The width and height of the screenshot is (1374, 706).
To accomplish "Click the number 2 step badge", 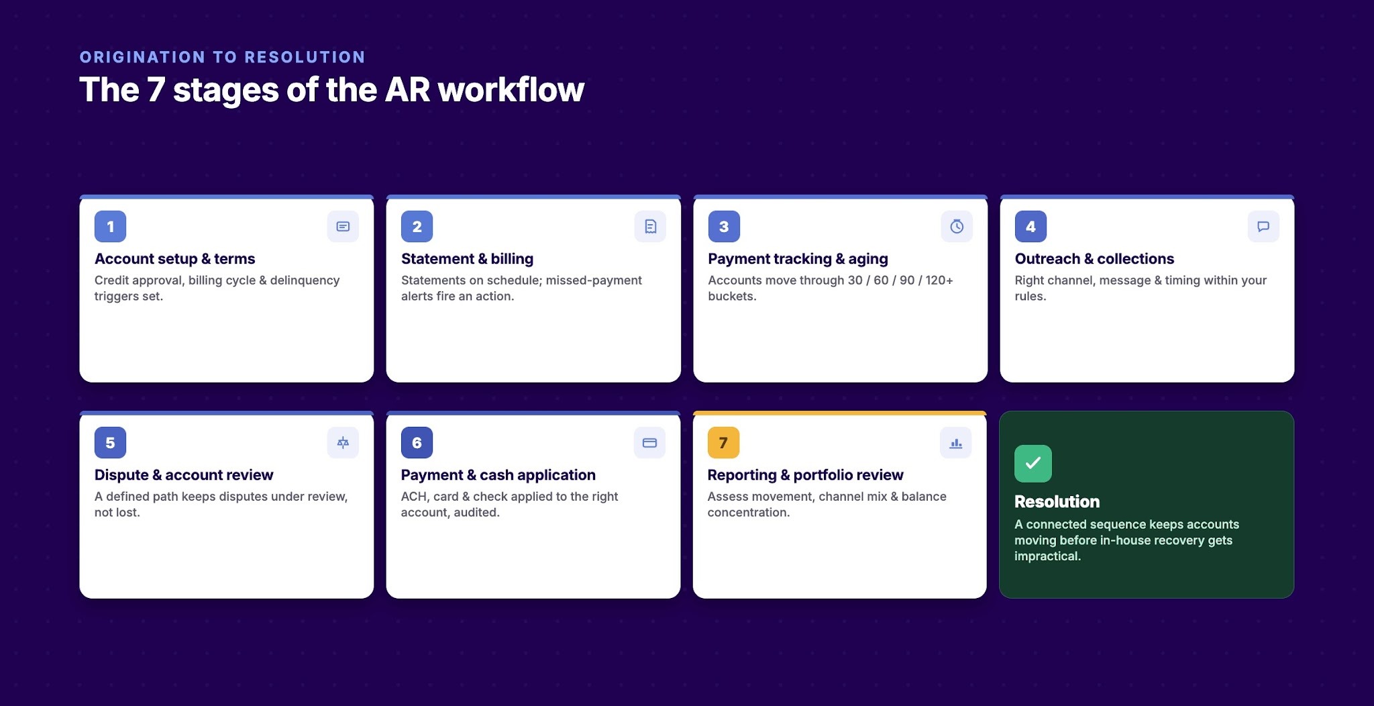I will coord(417,227).
